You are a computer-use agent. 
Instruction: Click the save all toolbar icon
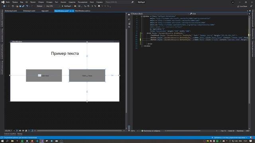tap(23, 6)
